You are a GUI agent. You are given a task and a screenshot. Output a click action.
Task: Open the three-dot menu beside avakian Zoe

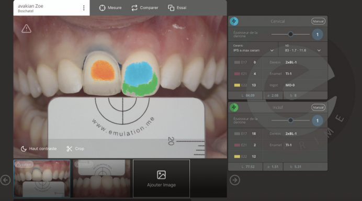tap(84, 8)
